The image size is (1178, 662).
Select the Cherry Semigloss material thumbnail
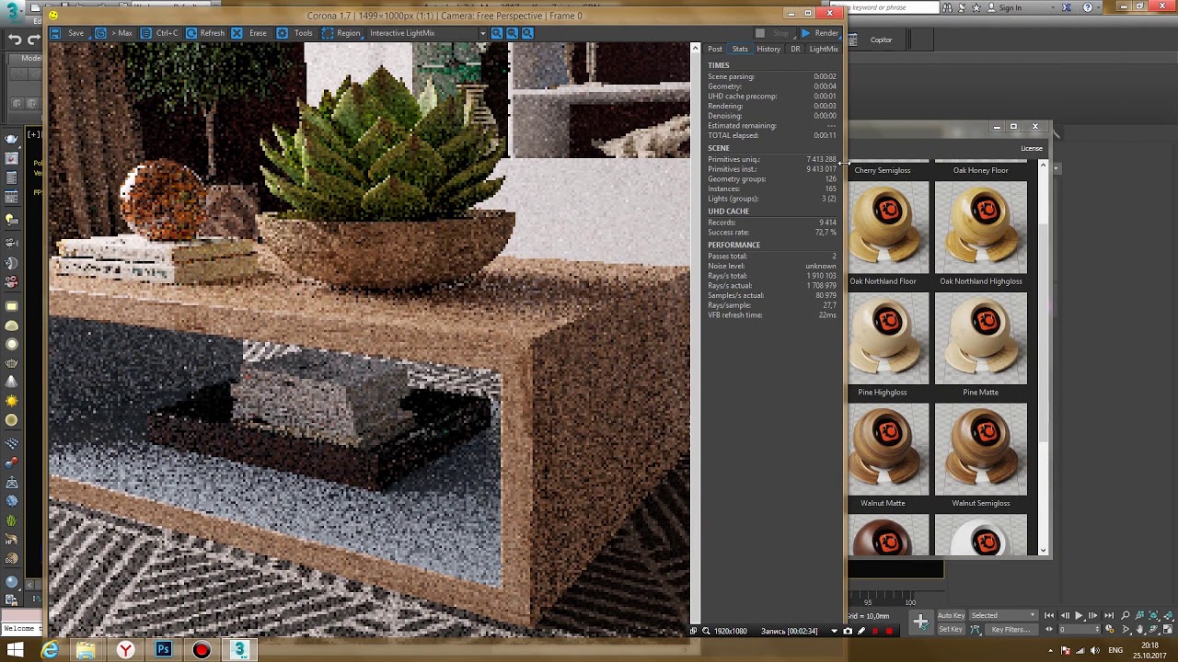(x=882, y=170)
